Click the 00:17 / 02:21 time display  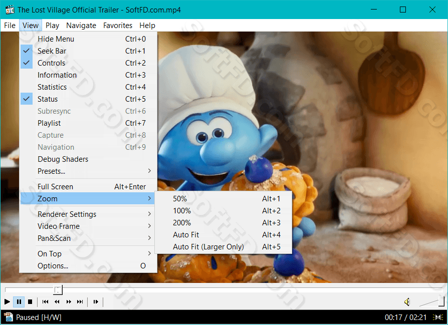[405, 317]
